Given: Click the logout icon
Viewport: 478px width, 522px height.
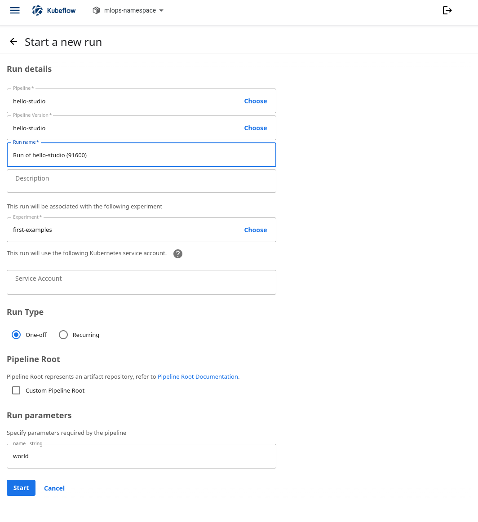Looking at the screenshot, I should click(447, 10).
